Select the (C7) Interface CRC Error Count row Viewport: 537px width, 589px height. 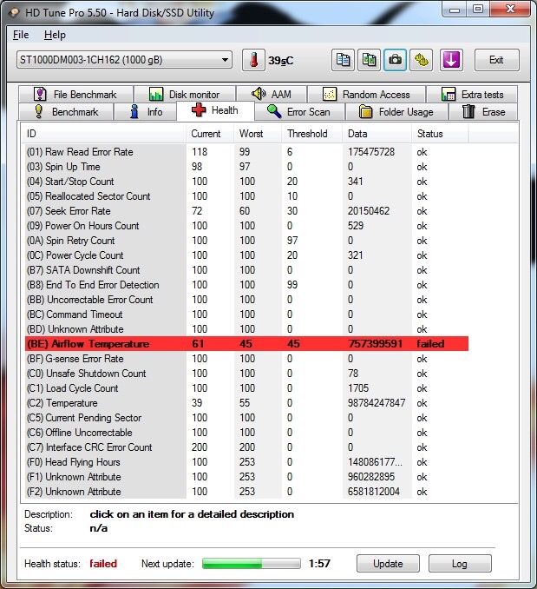(246, 447)
